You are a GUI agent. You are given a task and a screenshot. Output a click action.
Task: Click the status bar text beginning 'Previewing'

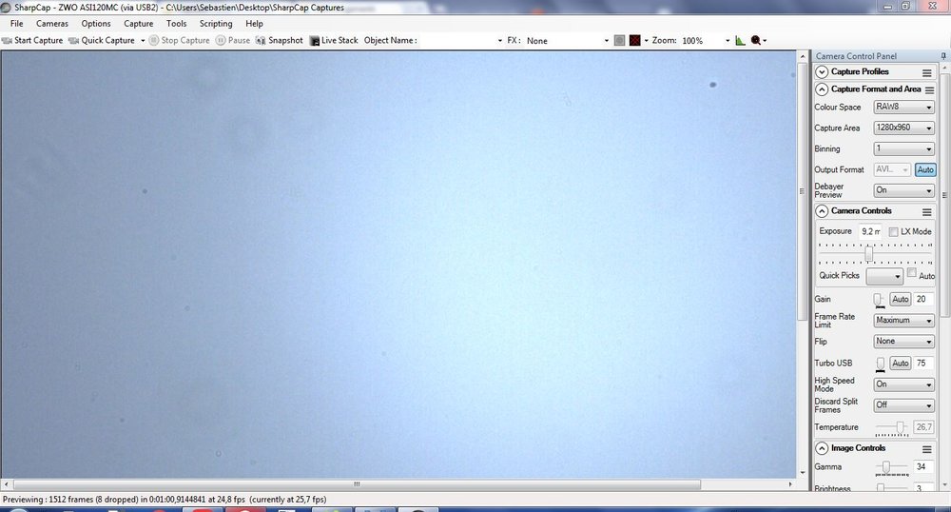tap(165, 500)
